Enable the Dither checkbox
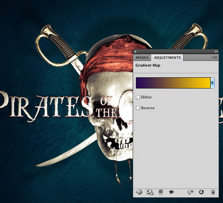Screen dimensions: 223x203 (138, 97)
